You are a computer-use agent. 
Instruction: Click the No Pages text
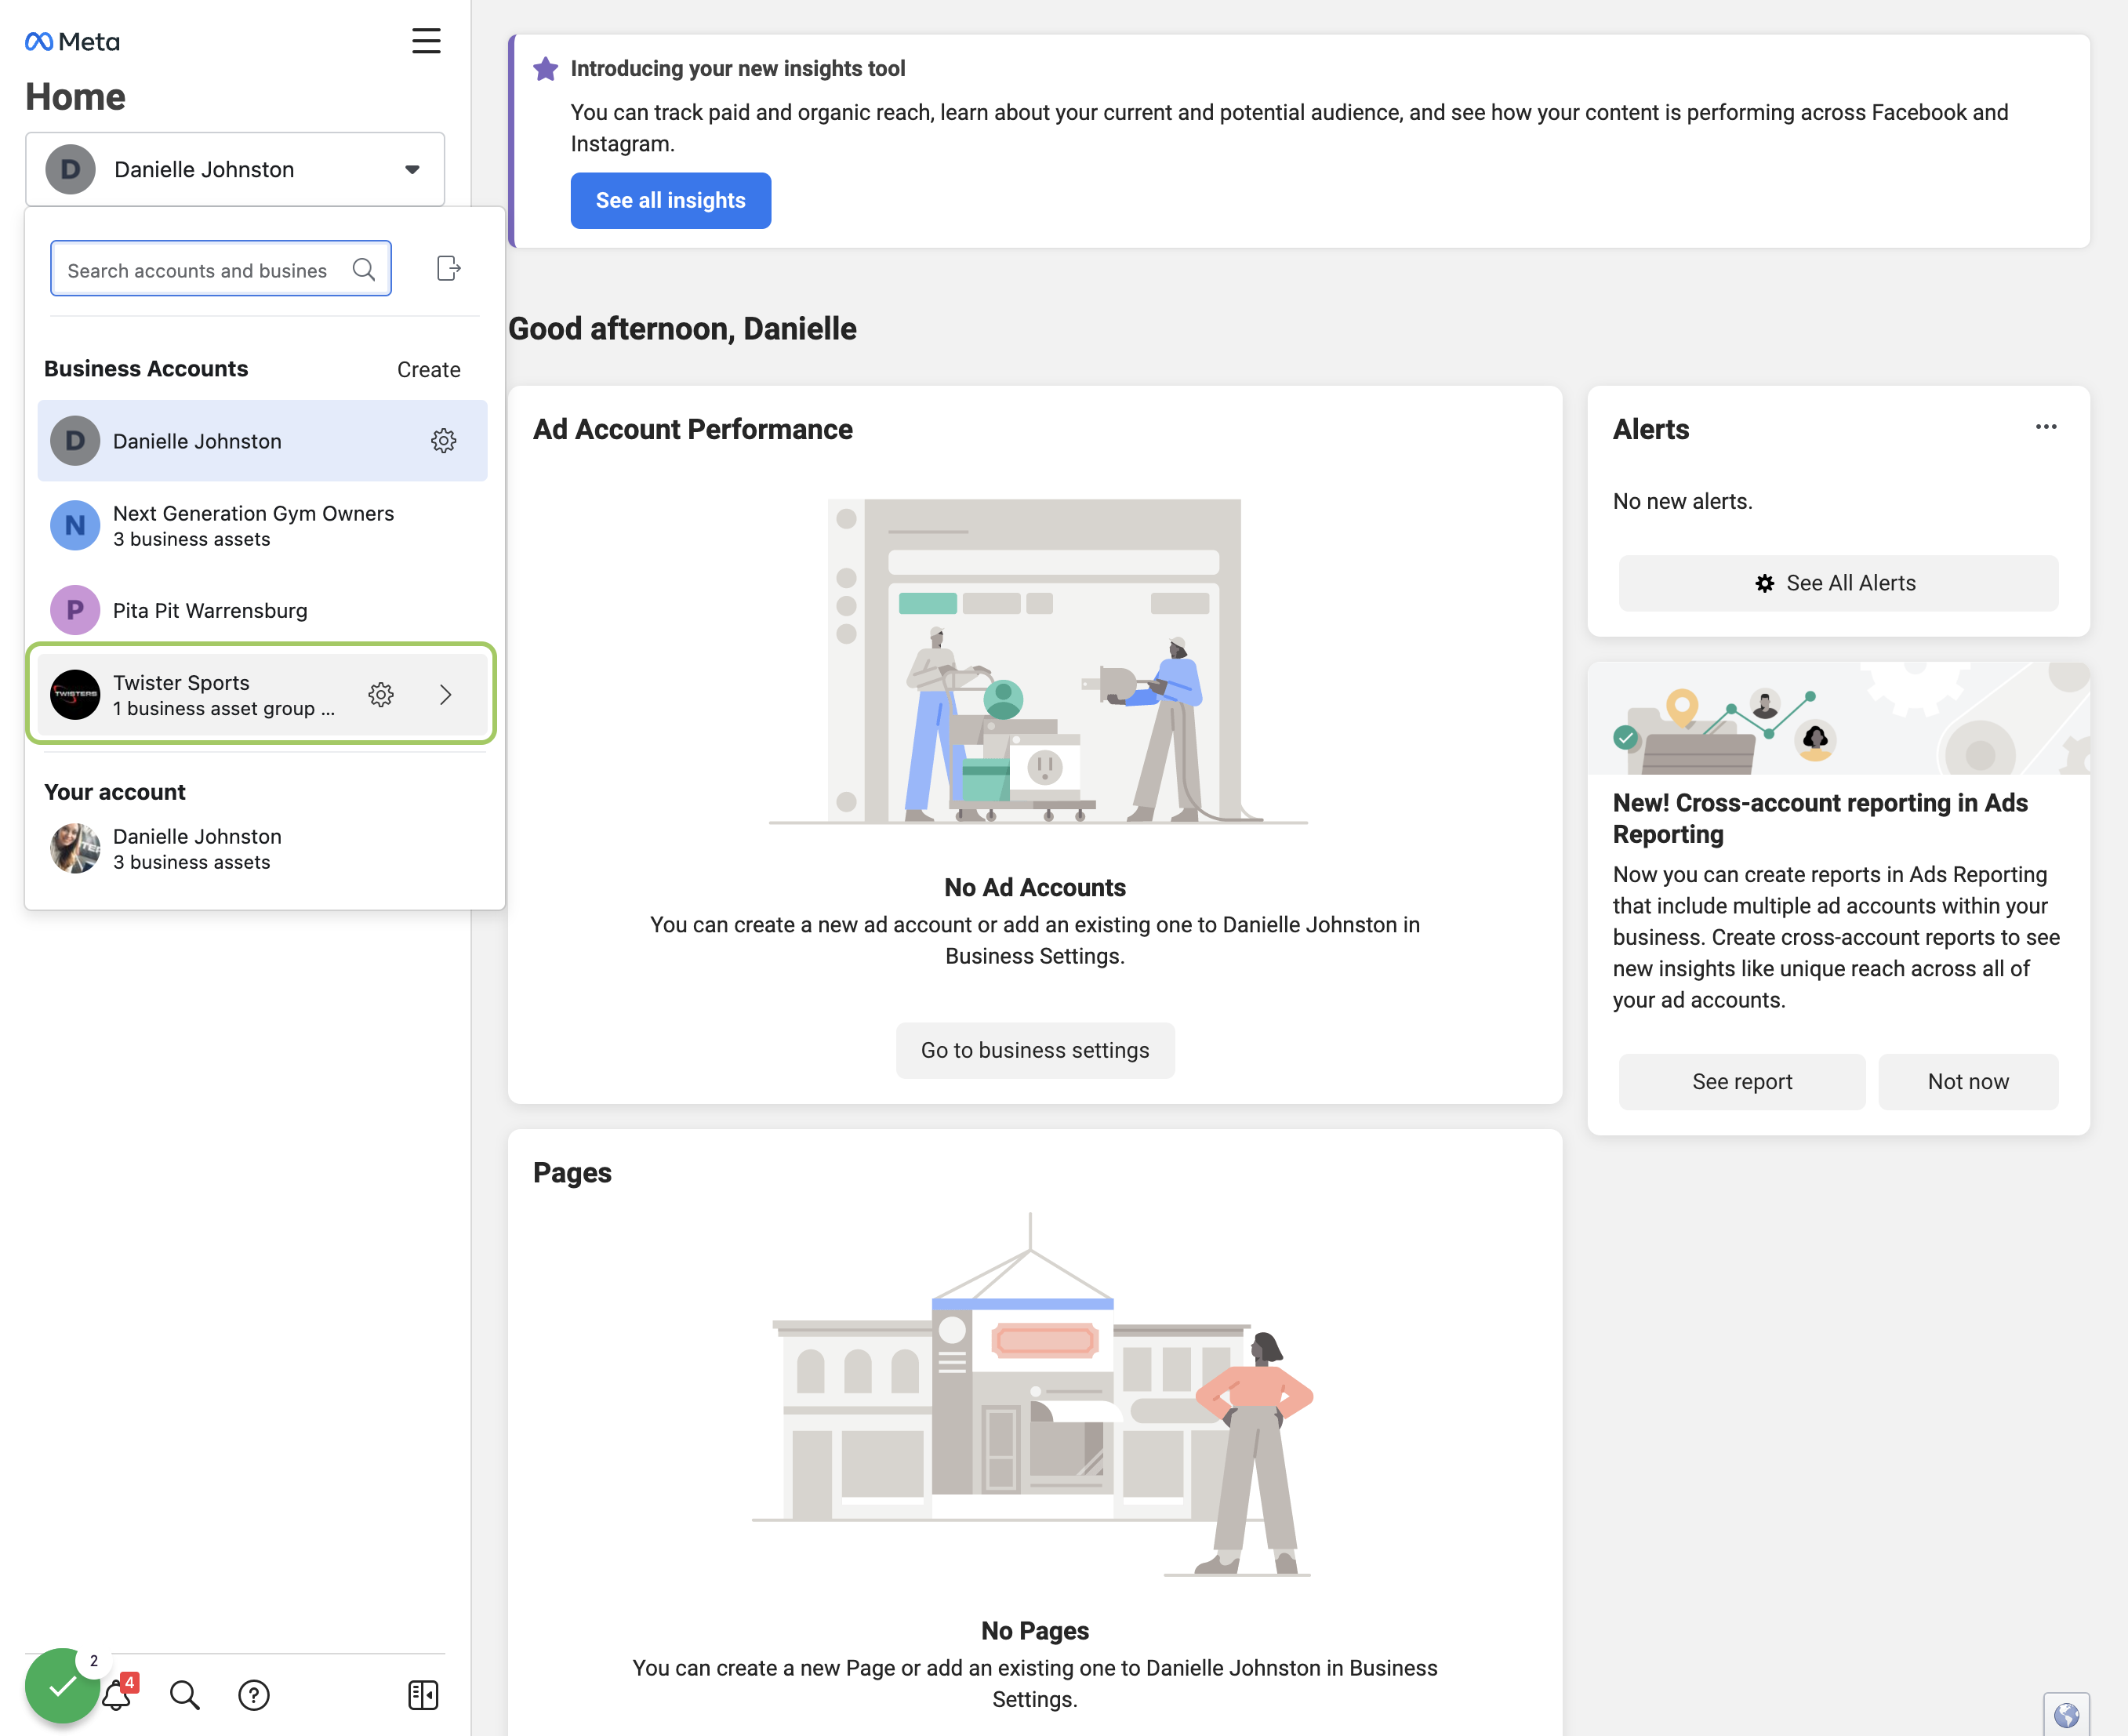click(1035, 1631)
